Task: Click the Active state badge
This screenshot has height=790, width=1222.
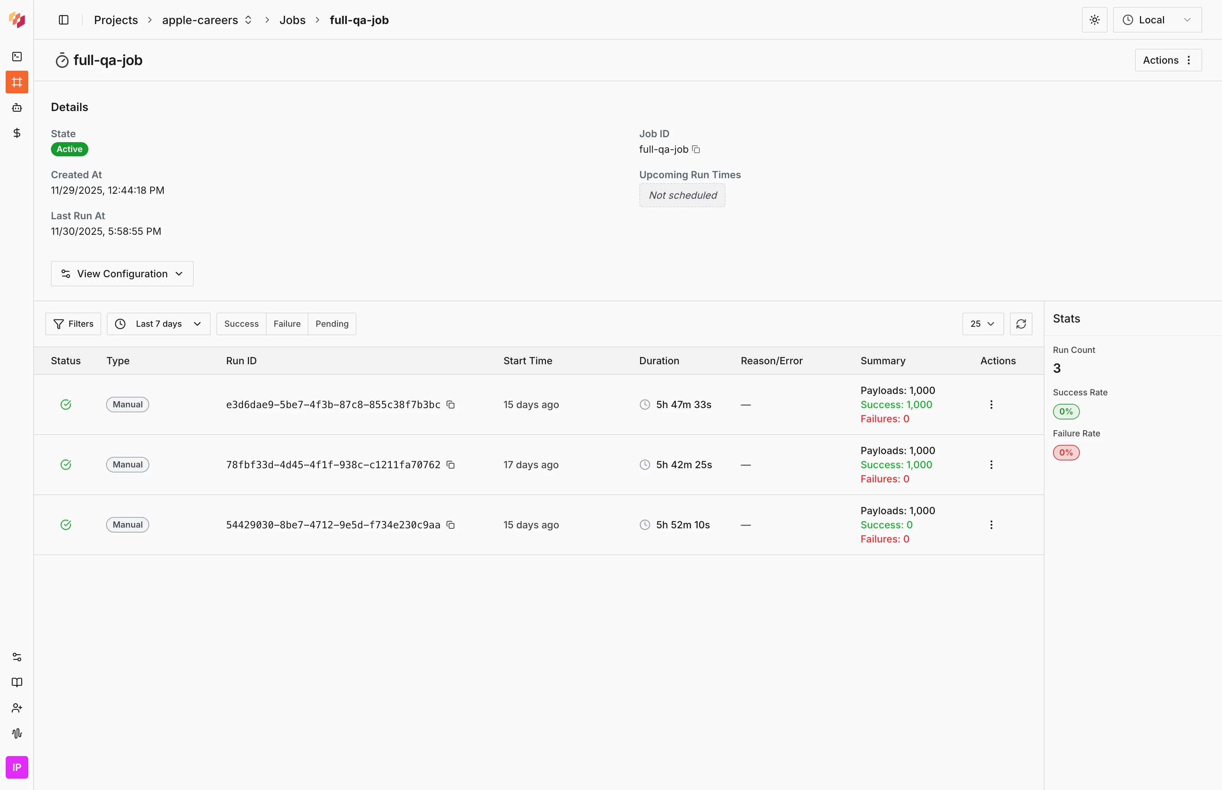Action: click(69, 149)
